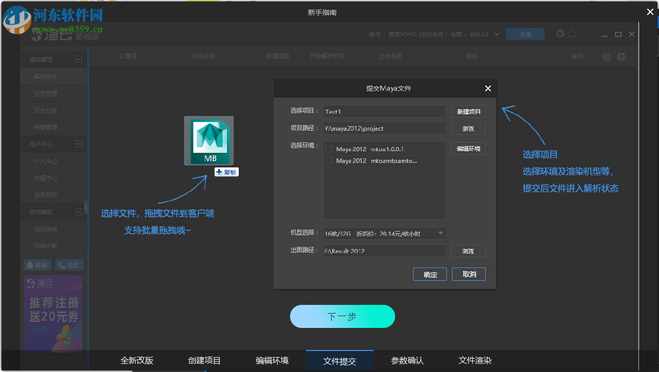Close the 提交Maya文件 dialog with its X
Screen dimensions: 659x372
pyautogui.click(x=487, y=88)
